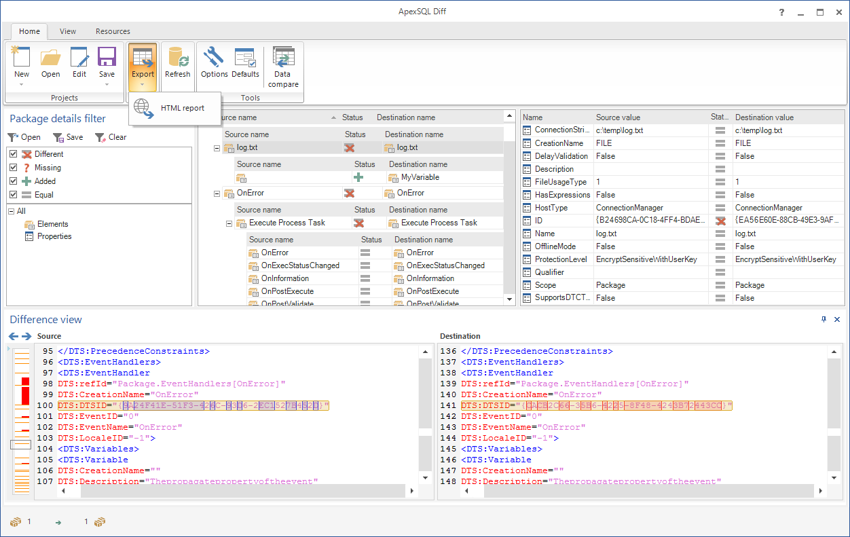This screenshot has height=537, width=850.
Task: Click source line 100 DTS:DTSID
Action: (193, 405)
